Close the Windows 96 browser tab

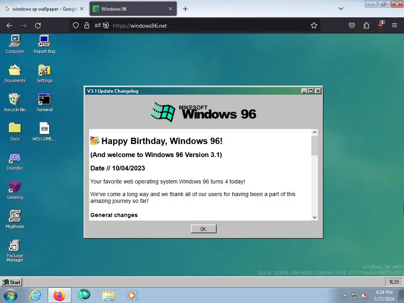click(170, 9)
